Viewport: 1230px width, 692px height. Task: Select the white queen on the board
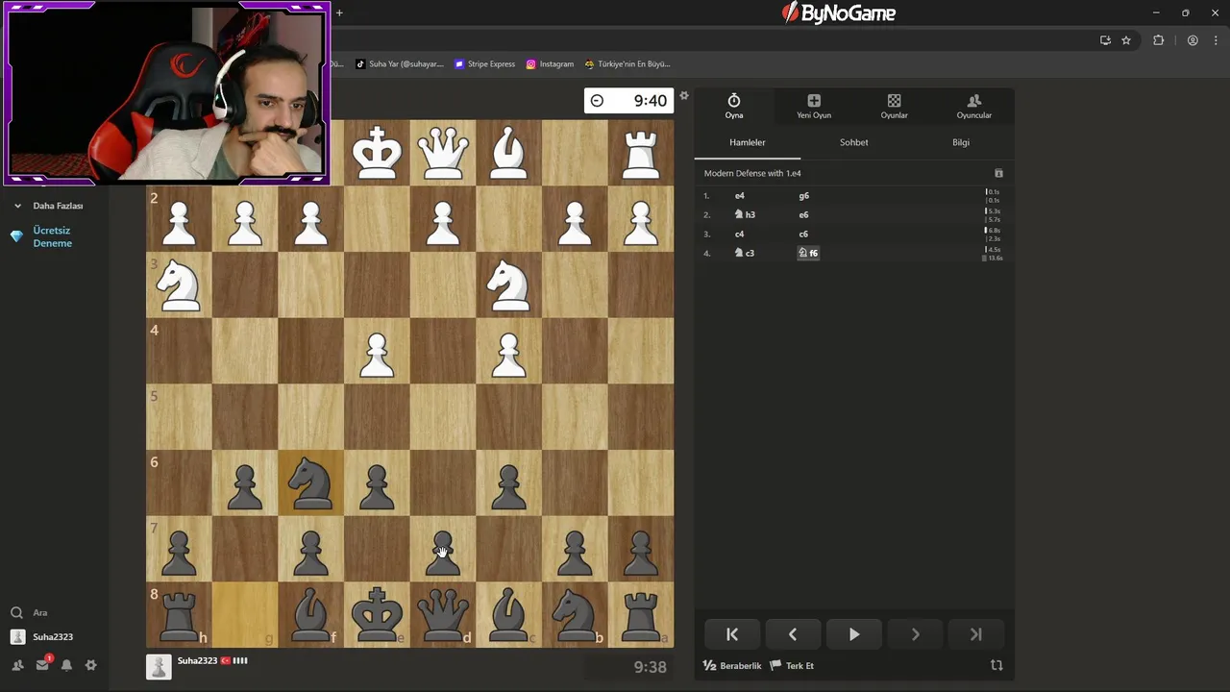[443, 153]
